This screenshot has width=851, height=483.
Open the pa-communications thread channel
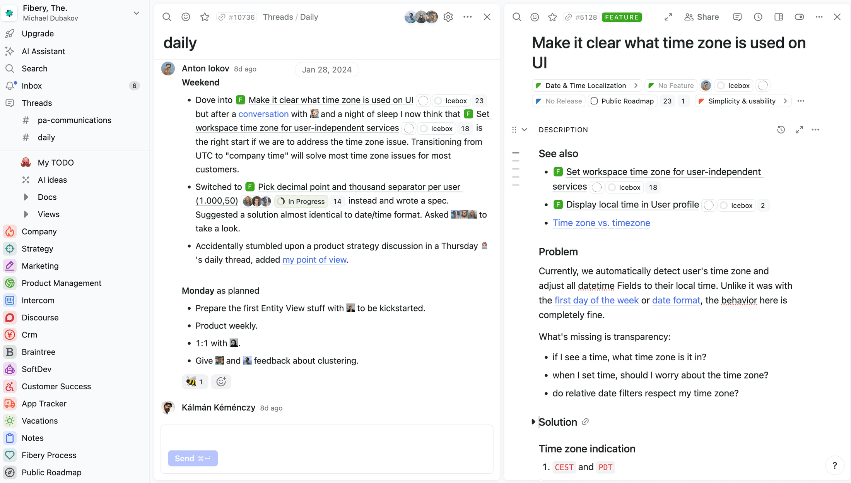(74, 120)
